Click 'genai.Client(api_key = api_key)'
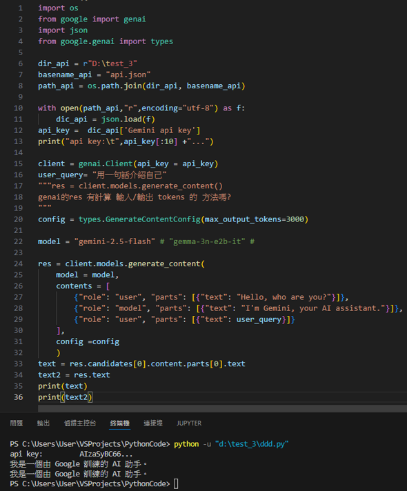The image size is (407, 491). (148, 163)
